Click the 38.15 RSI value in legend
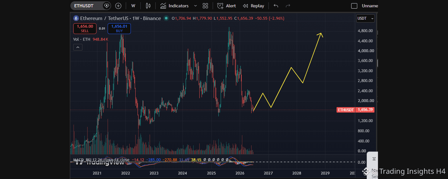448x179 pixels. click(x=196, y=160)
